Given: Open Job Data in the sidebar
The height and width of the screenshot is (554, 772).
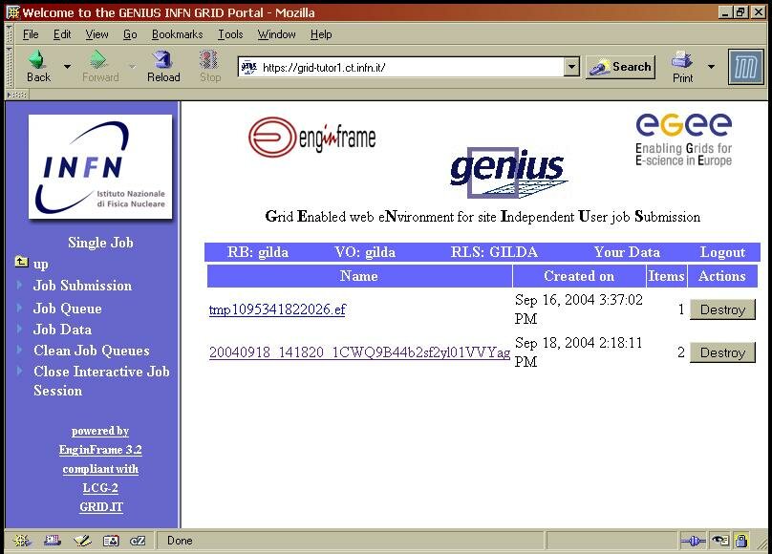Looking at the screenshot, I should click(x=62, y=330).
